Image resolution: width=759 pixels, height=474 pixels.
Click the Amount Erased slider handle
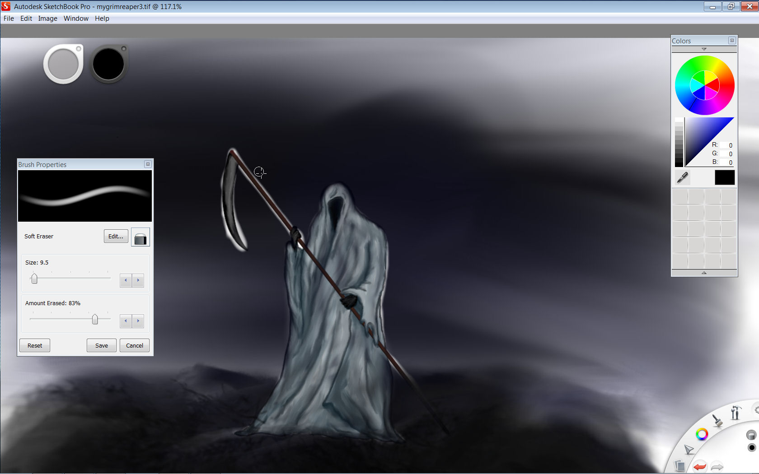tap(95, 319)
